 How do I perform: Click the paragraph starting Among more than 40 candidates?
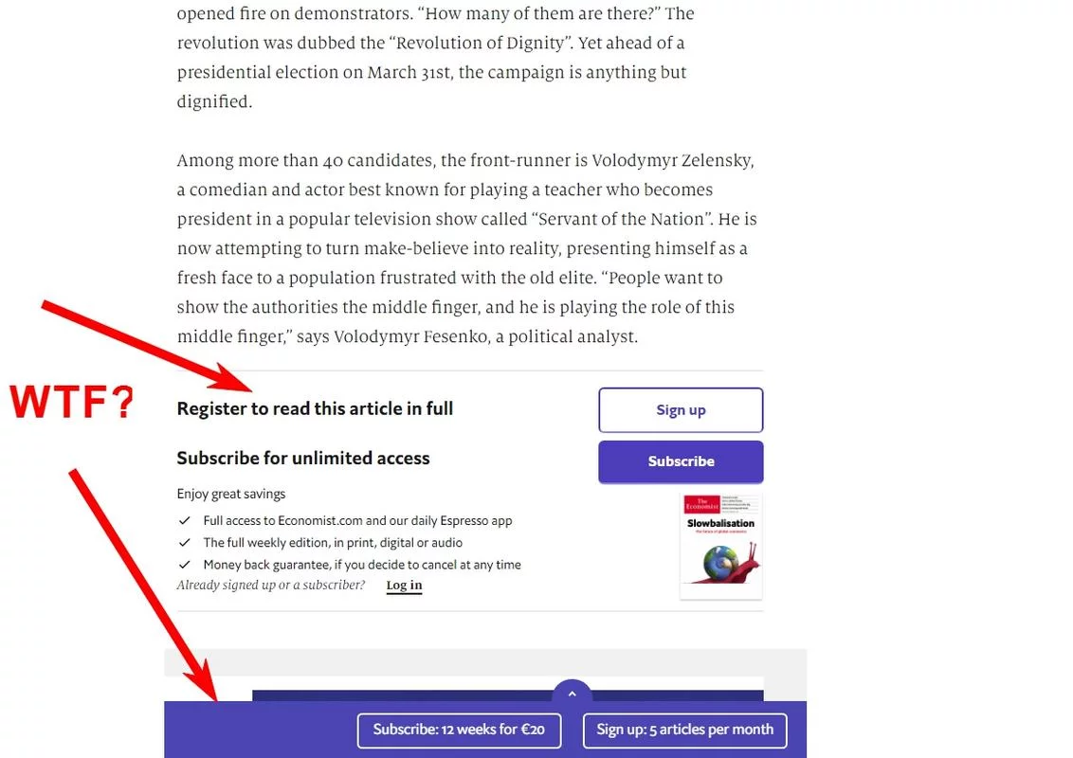[x=464, y=248]
